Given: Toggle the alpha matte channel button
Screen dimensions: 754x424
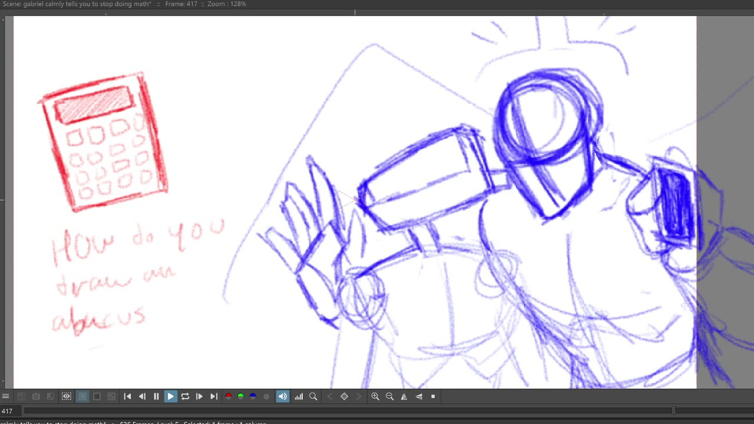Looking at the screenshot, I should (x=266, y=396).
